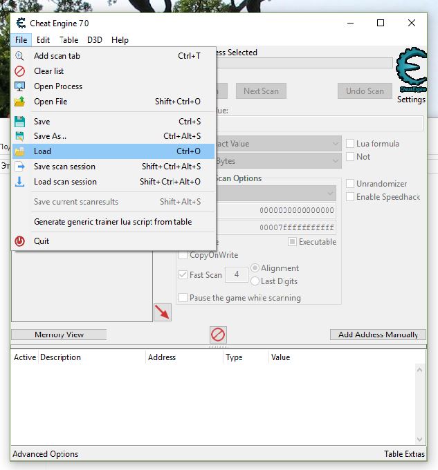Click the red arrow add-to-address-list button
Viewport: 438px width, 470px height.
(163, 312)
